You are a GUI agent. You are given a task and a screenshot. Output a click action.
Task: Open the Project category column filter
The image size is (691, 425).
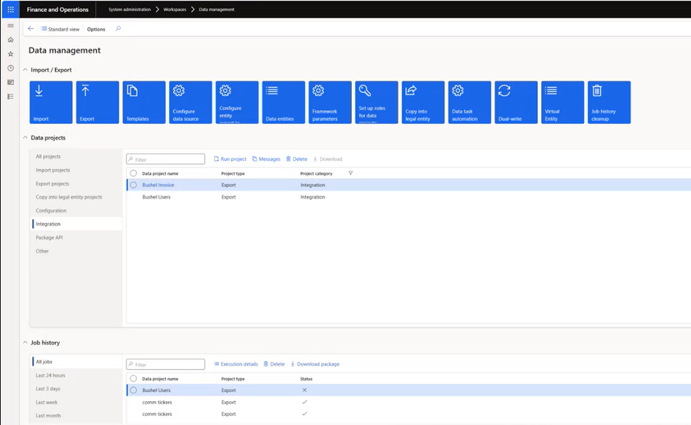[350, 173]
